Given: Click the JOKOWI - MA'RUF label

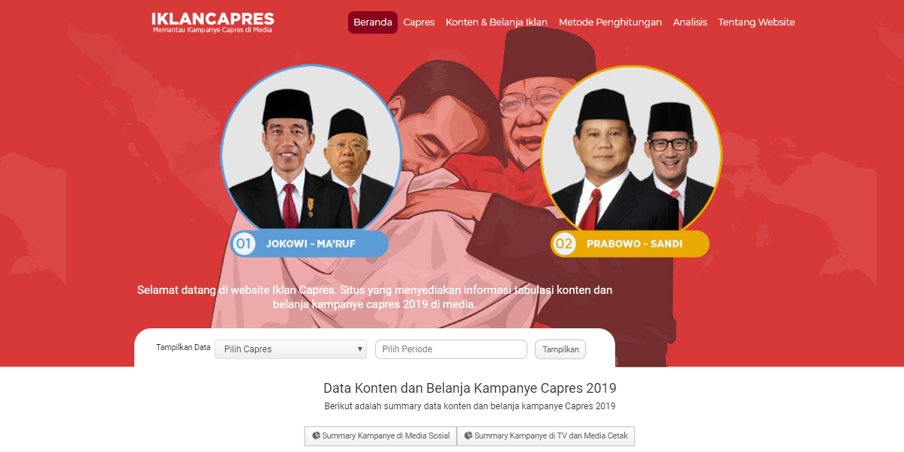Looking at the screenshot, I should point(311,244).
